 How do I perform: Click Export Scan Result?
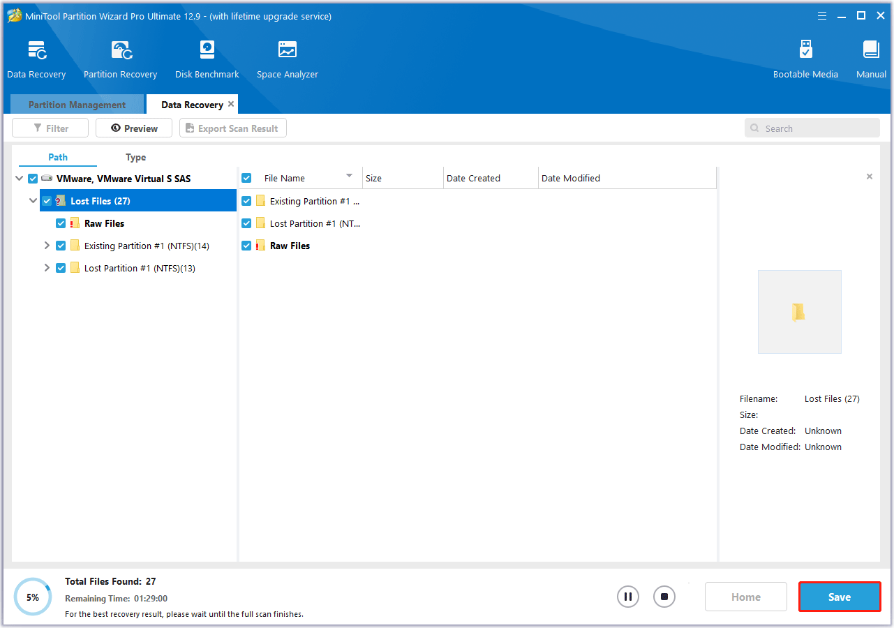(233, 128)
